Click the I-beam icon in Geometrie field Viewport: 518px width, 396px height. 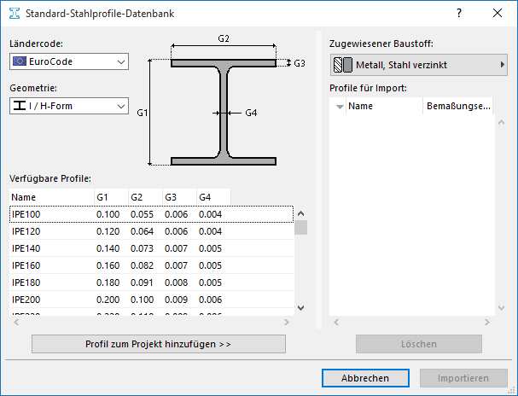pos(20,106)
